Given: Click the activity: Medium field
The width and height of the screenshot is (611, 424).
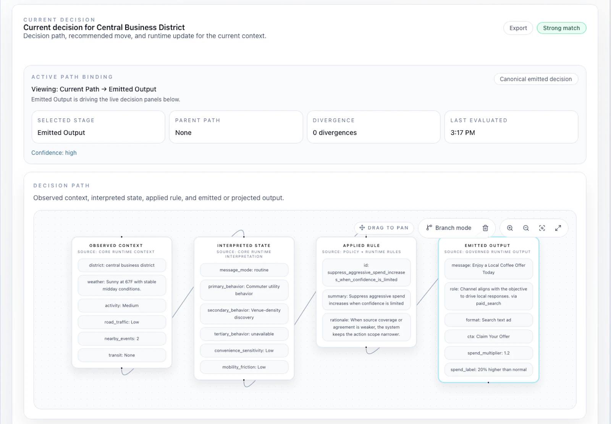Looking at the screenshot, I should point(122,306).
